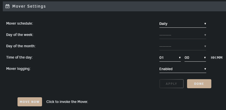
Task: Open the Mover schedule dropdown showing Daily
Action: pyautogui.click(x=183, y=24)
